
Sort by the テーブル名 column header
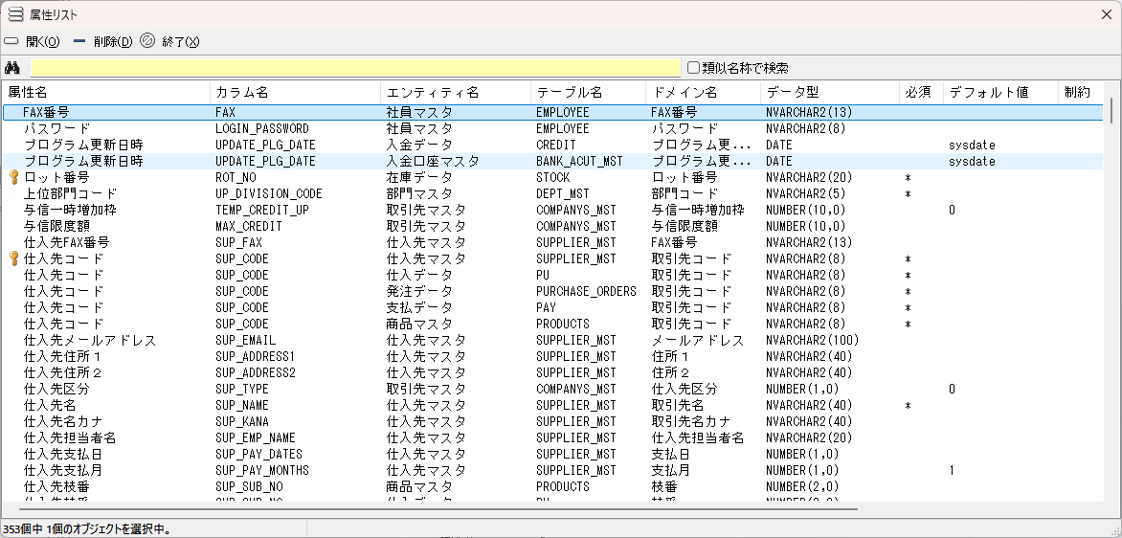588,92
